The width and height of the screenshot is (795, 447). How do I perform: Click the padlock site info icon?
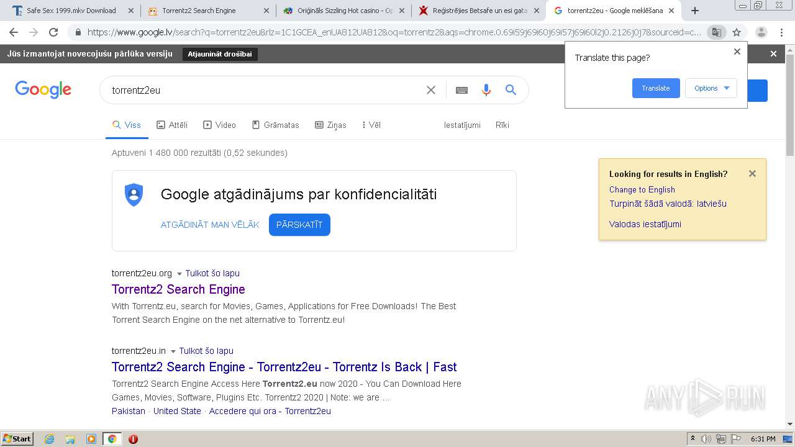[78, 32]
